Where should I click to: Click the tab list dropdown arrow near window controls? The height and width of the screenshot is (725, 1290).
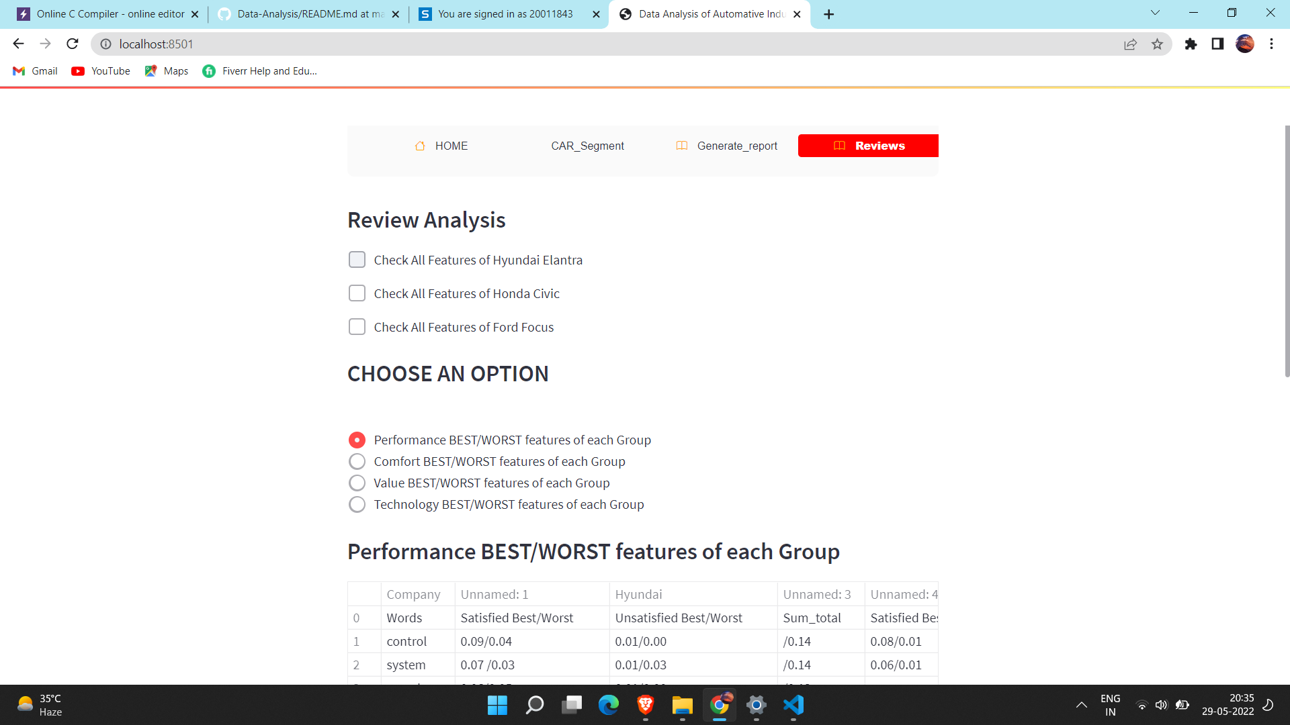1154,13
